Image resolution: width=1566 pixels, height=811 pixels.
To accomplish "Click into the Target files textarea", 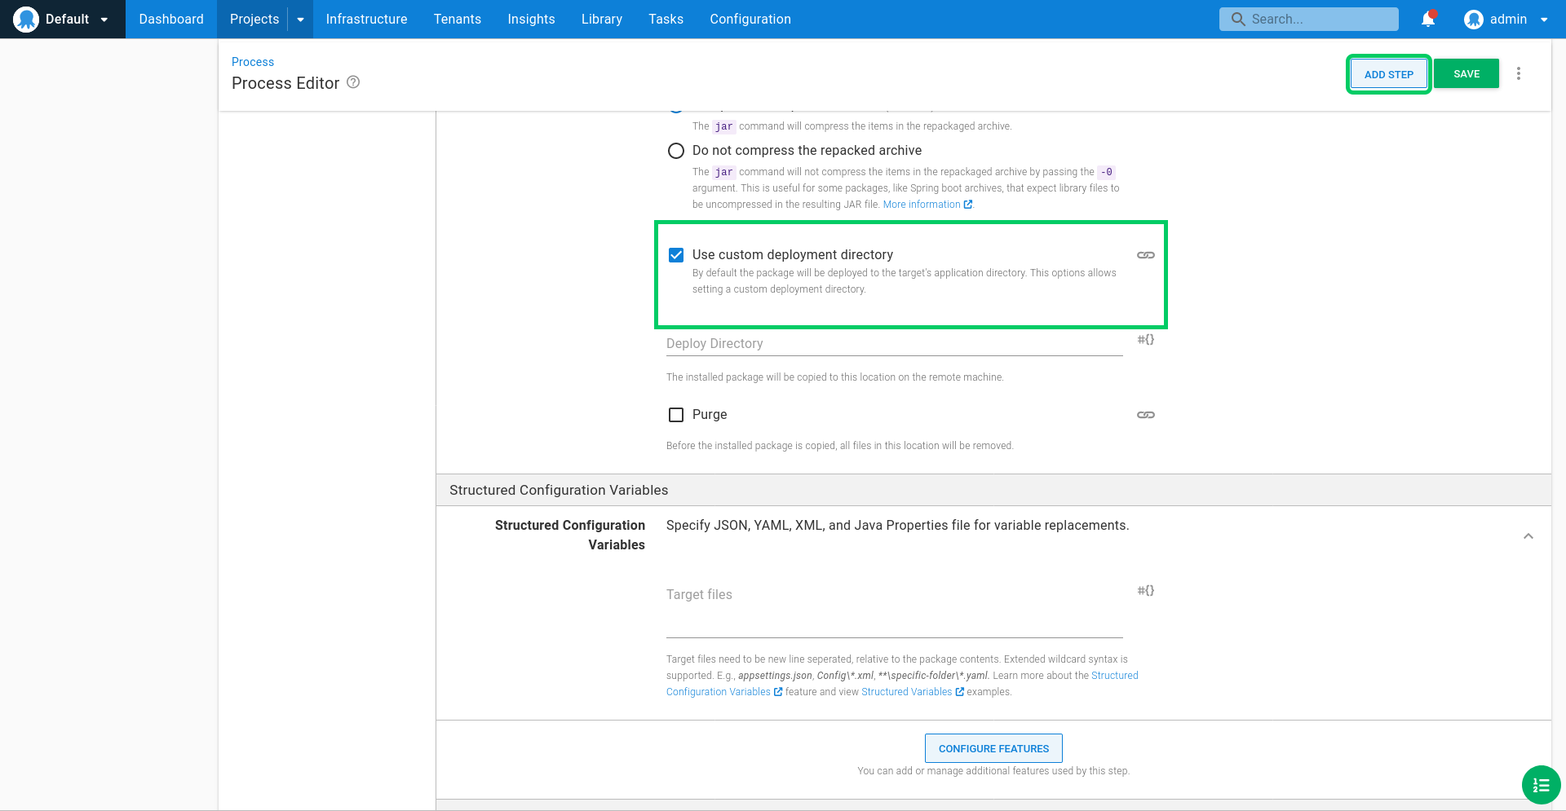I will coord(895,610).
